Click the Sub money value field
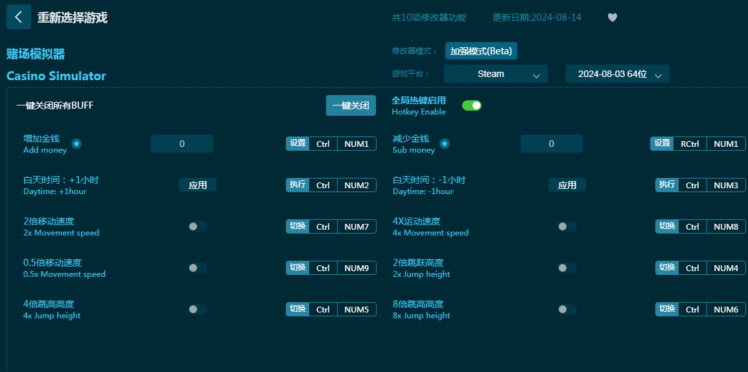The image size is (748, 372). pos(552,144)
